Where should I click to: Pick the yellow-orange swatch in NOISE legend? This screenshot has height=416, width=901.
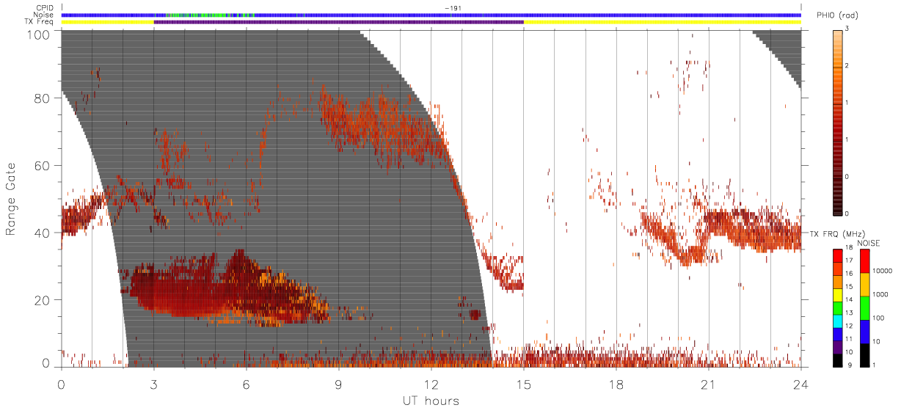[865, 285]
